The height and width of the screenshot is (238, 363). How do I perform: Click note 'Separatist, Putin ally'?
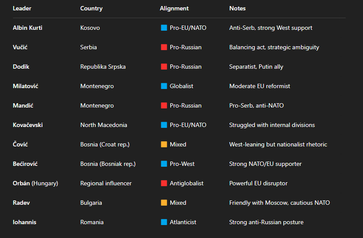[256, 67]
